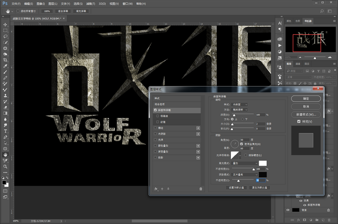The width and height of the screenshot is (338, 224).
Task: Select the Horizontal Type tool
Action: [5, 131]
